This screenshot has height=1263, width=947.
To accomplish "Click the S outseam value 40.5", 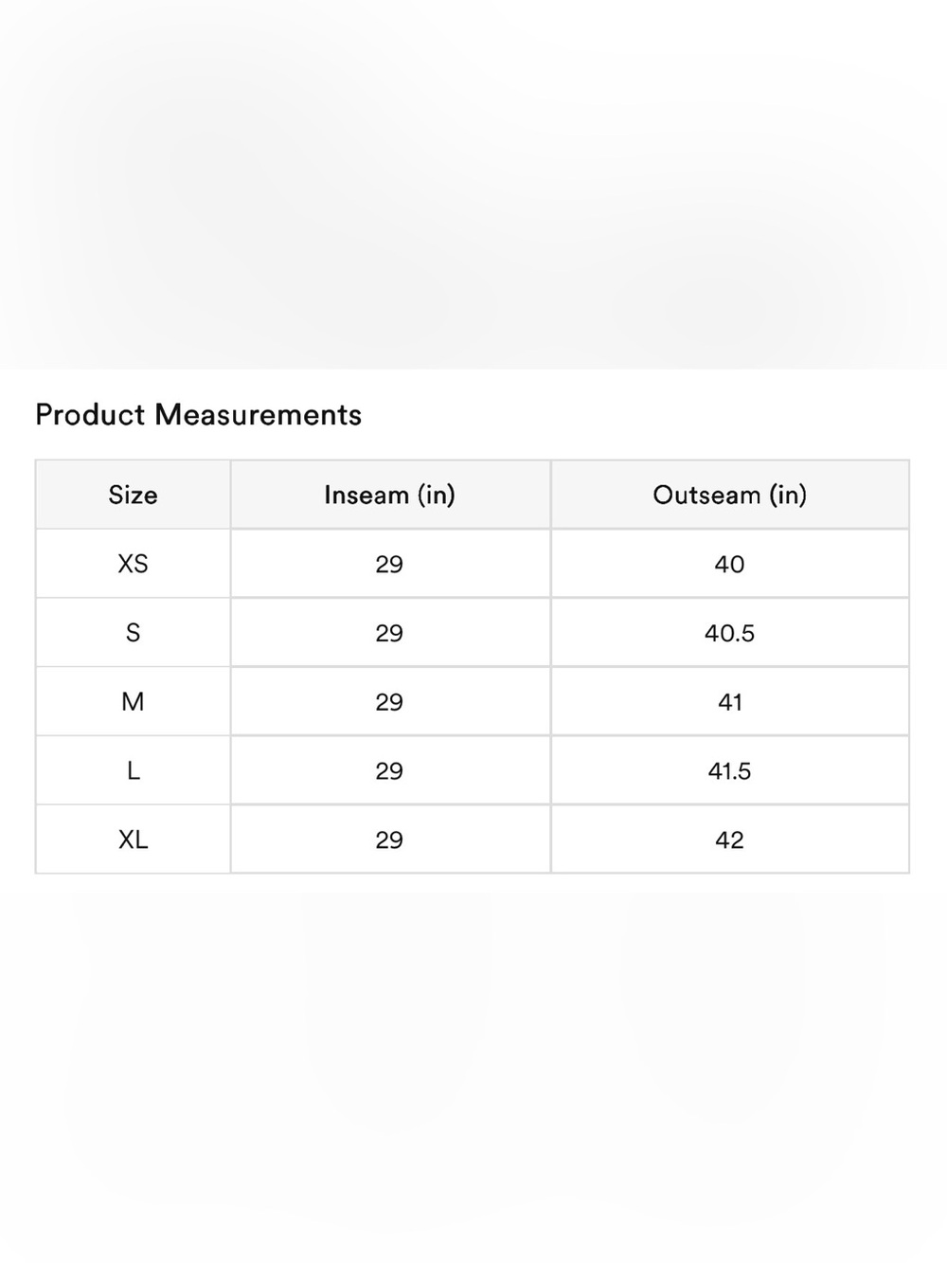I will pyautogui.click(x=730, y=633).
